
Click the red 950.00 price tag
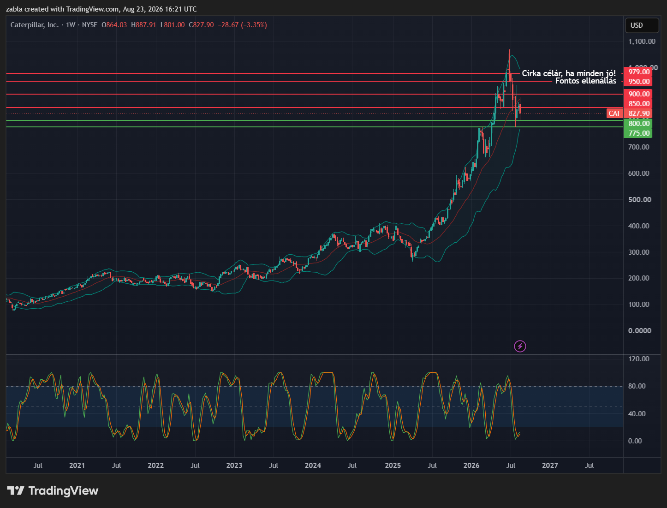(x=638, y=82)
